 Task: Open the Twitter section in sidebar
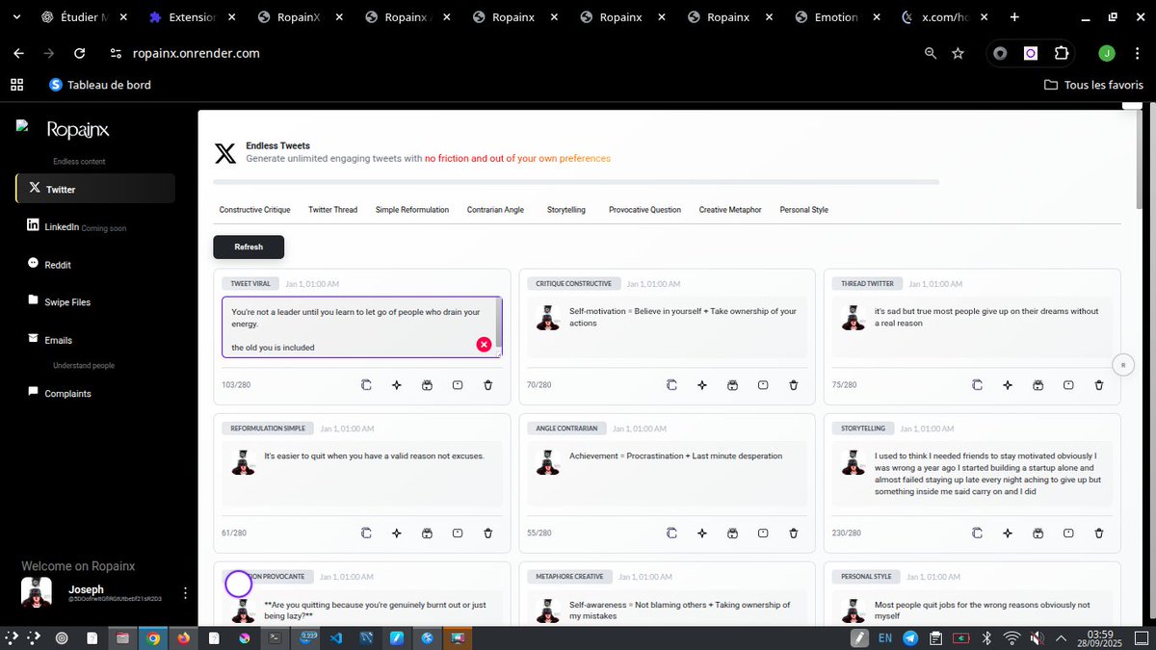click(x=95, y=189)
